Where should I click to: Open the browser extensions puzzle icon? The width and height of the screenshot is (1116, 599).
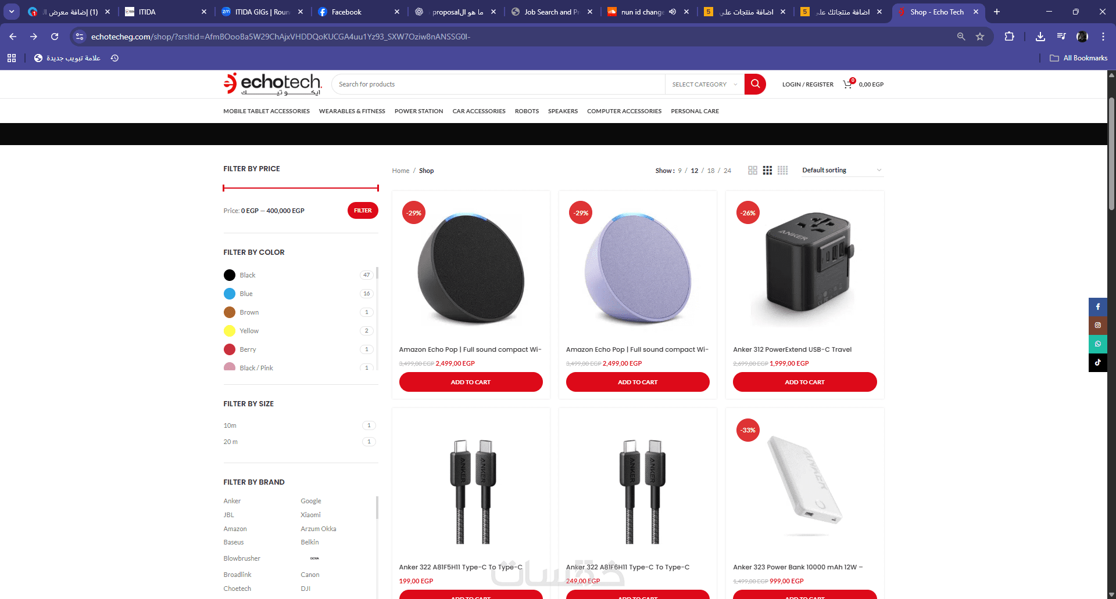(1009, 37)
